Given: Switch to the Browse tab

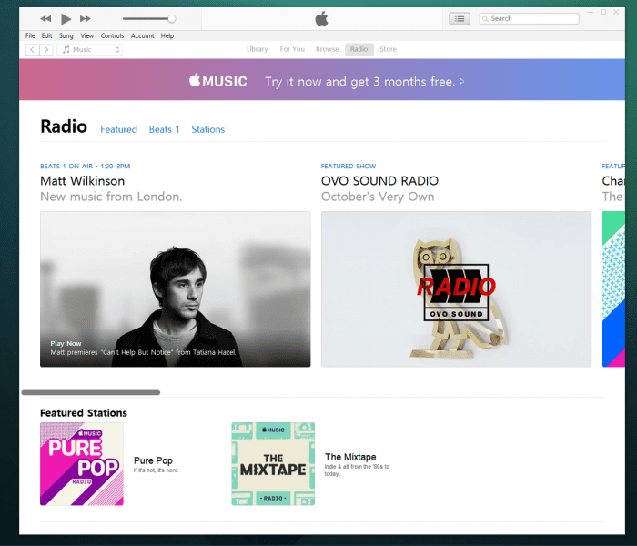Looking at the screenshot, I should click(x=327, y=49).
